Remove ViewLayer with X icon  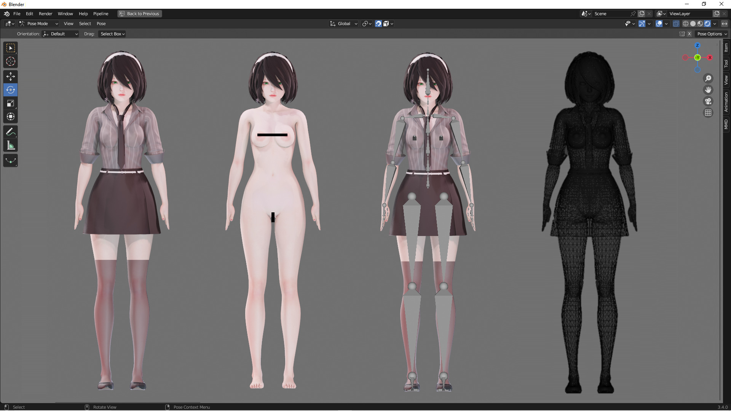724,14
